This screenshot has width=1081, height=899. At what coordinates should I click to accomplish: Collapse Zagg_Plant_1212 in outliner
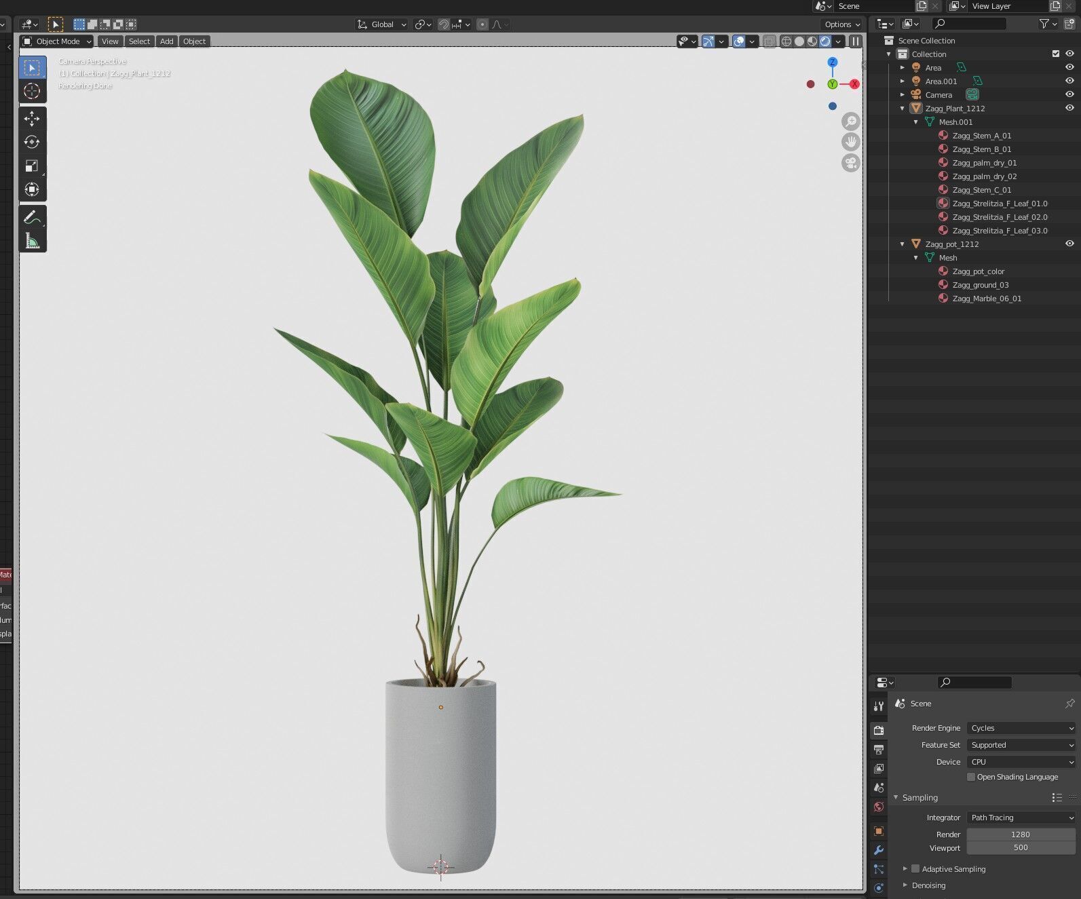click(x=903, y=109)
